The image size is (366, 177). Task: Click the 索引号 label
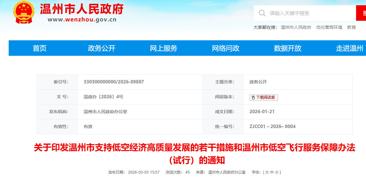pos(61,82)
